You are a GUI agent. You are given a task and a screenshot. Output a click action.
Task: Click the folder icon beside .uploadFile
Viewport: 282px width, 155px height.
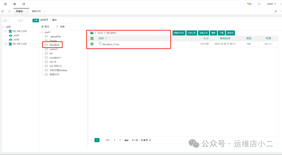(x=46, y=37)
